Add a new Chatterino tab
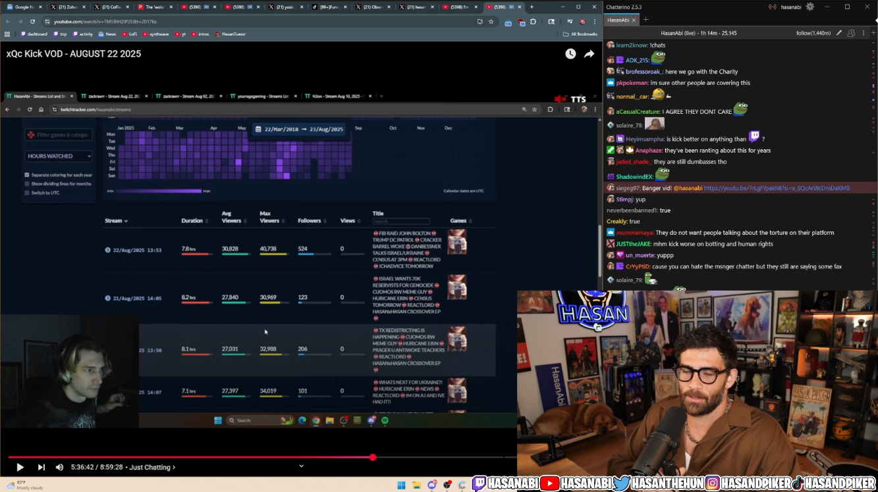 [x=645, y=20]
